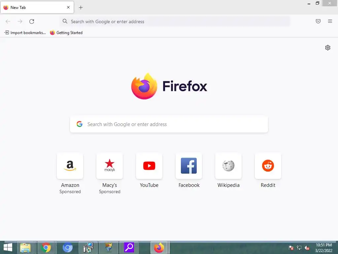Viewport: 338px width, 254px height.
Task: Click the muted volume tray icon
Action: (x=307, y=248)
